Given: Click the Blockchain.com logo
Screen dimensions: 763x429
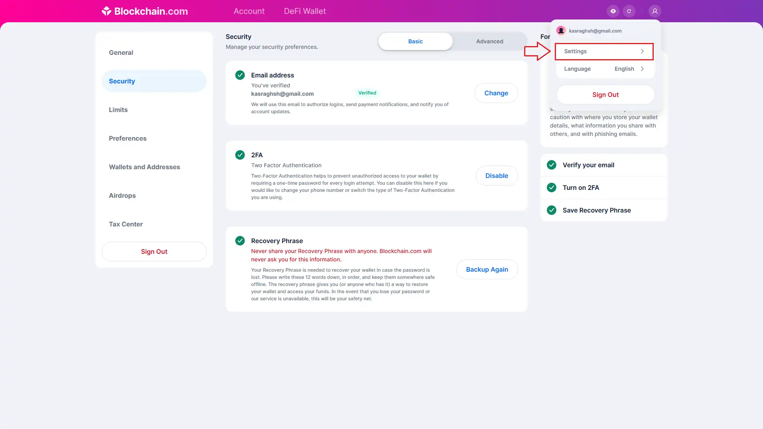Looking at the screenshot, I should pos(145,11).
